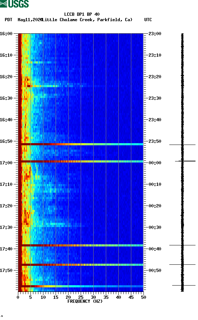
Task: Click the broadband spectrogram band just before 17:40
Action: [81, 245]
